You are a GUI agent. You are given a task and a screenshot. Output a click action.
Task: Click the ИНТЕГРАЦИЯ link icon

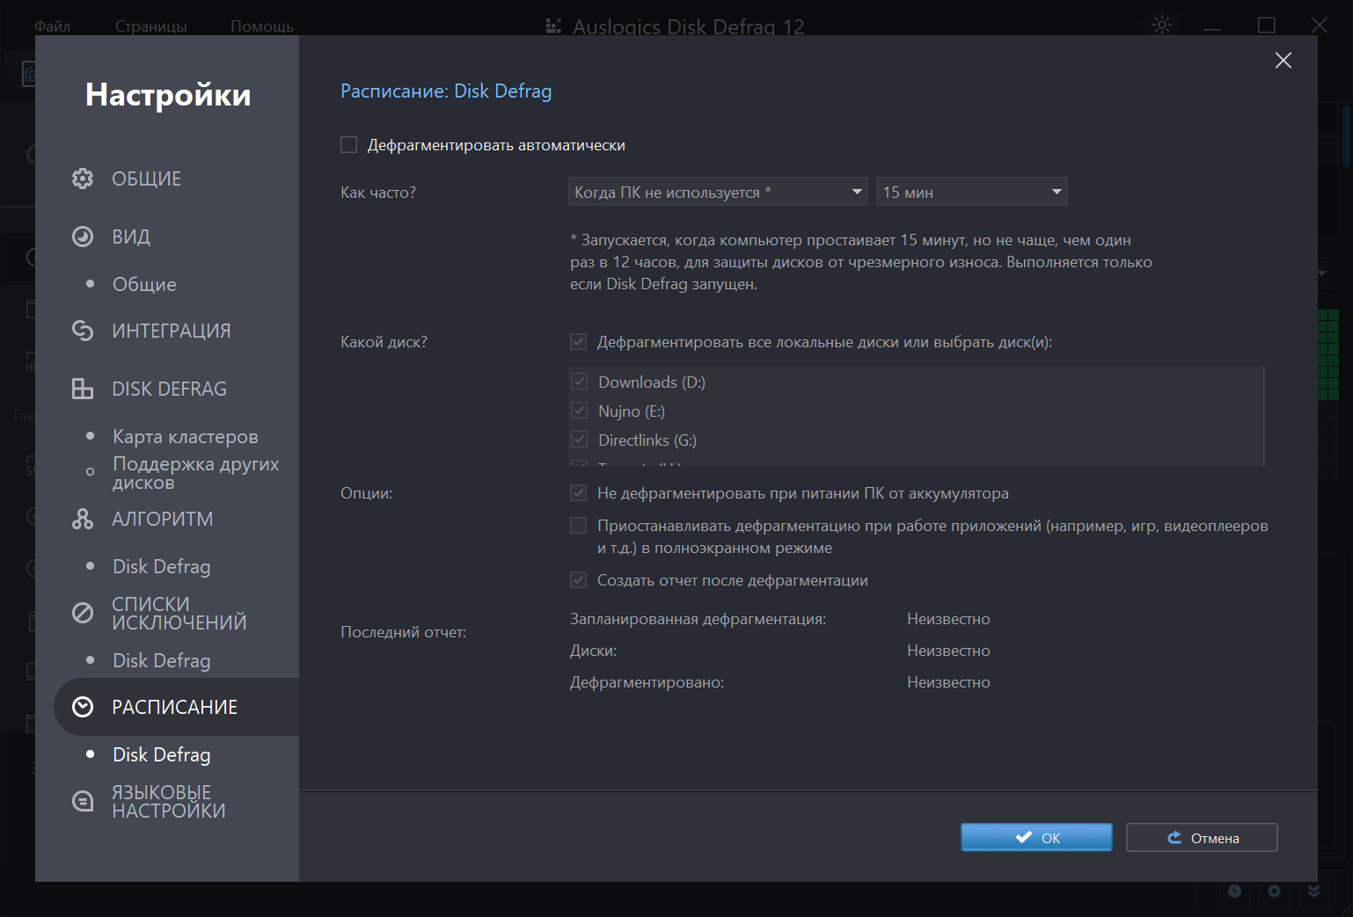click(83, 331)
